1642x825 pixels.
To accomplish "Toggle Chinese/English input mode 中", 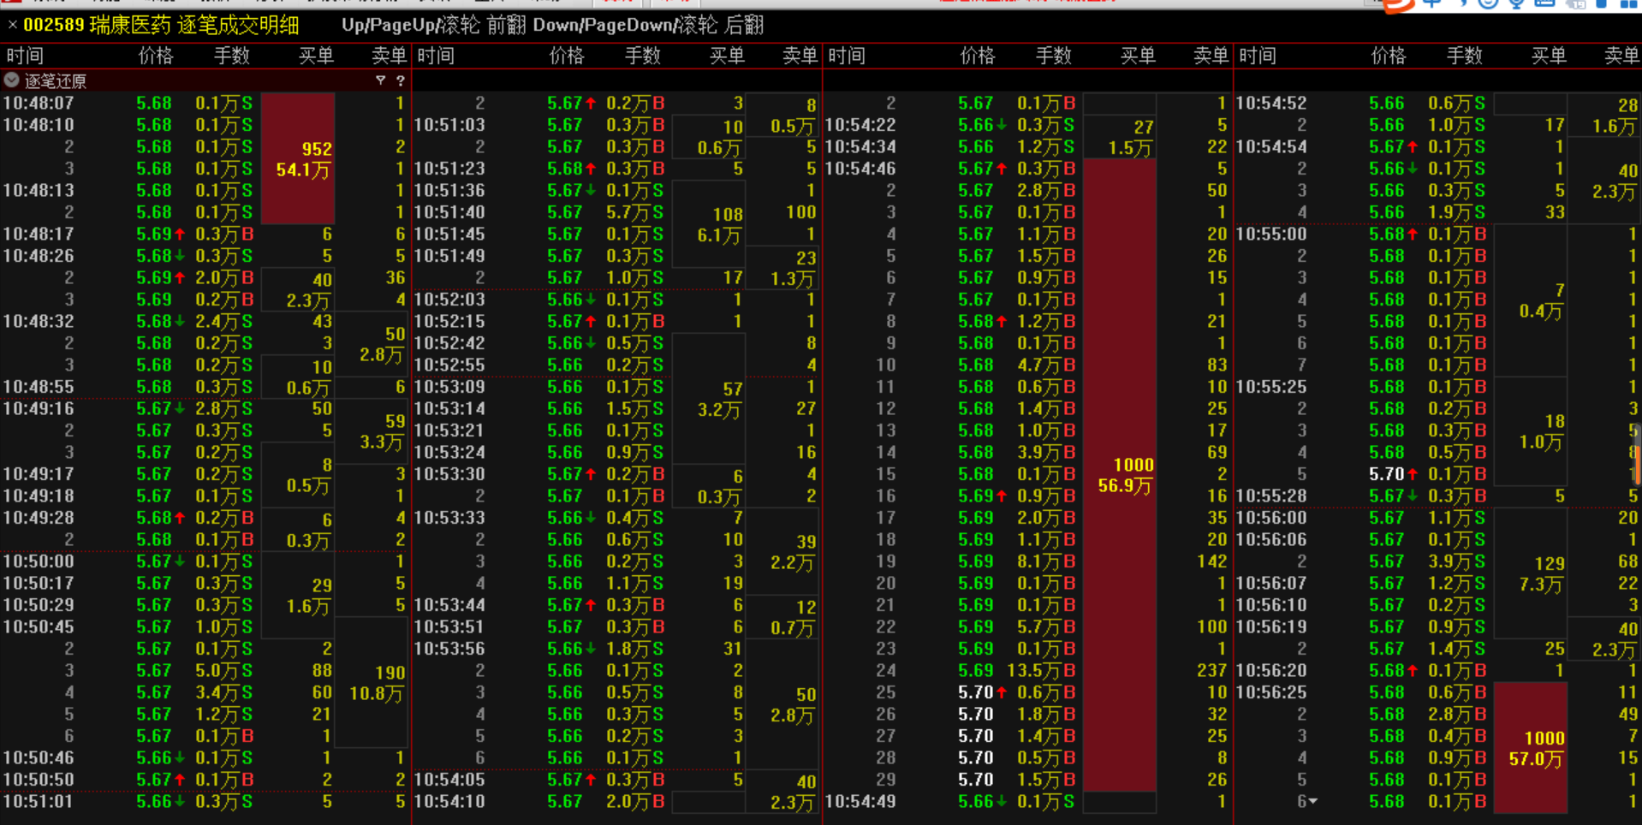I will coord(1431,3).
